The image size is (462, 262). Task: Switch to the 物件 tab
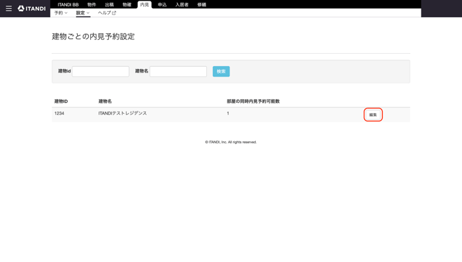(92, 5)
